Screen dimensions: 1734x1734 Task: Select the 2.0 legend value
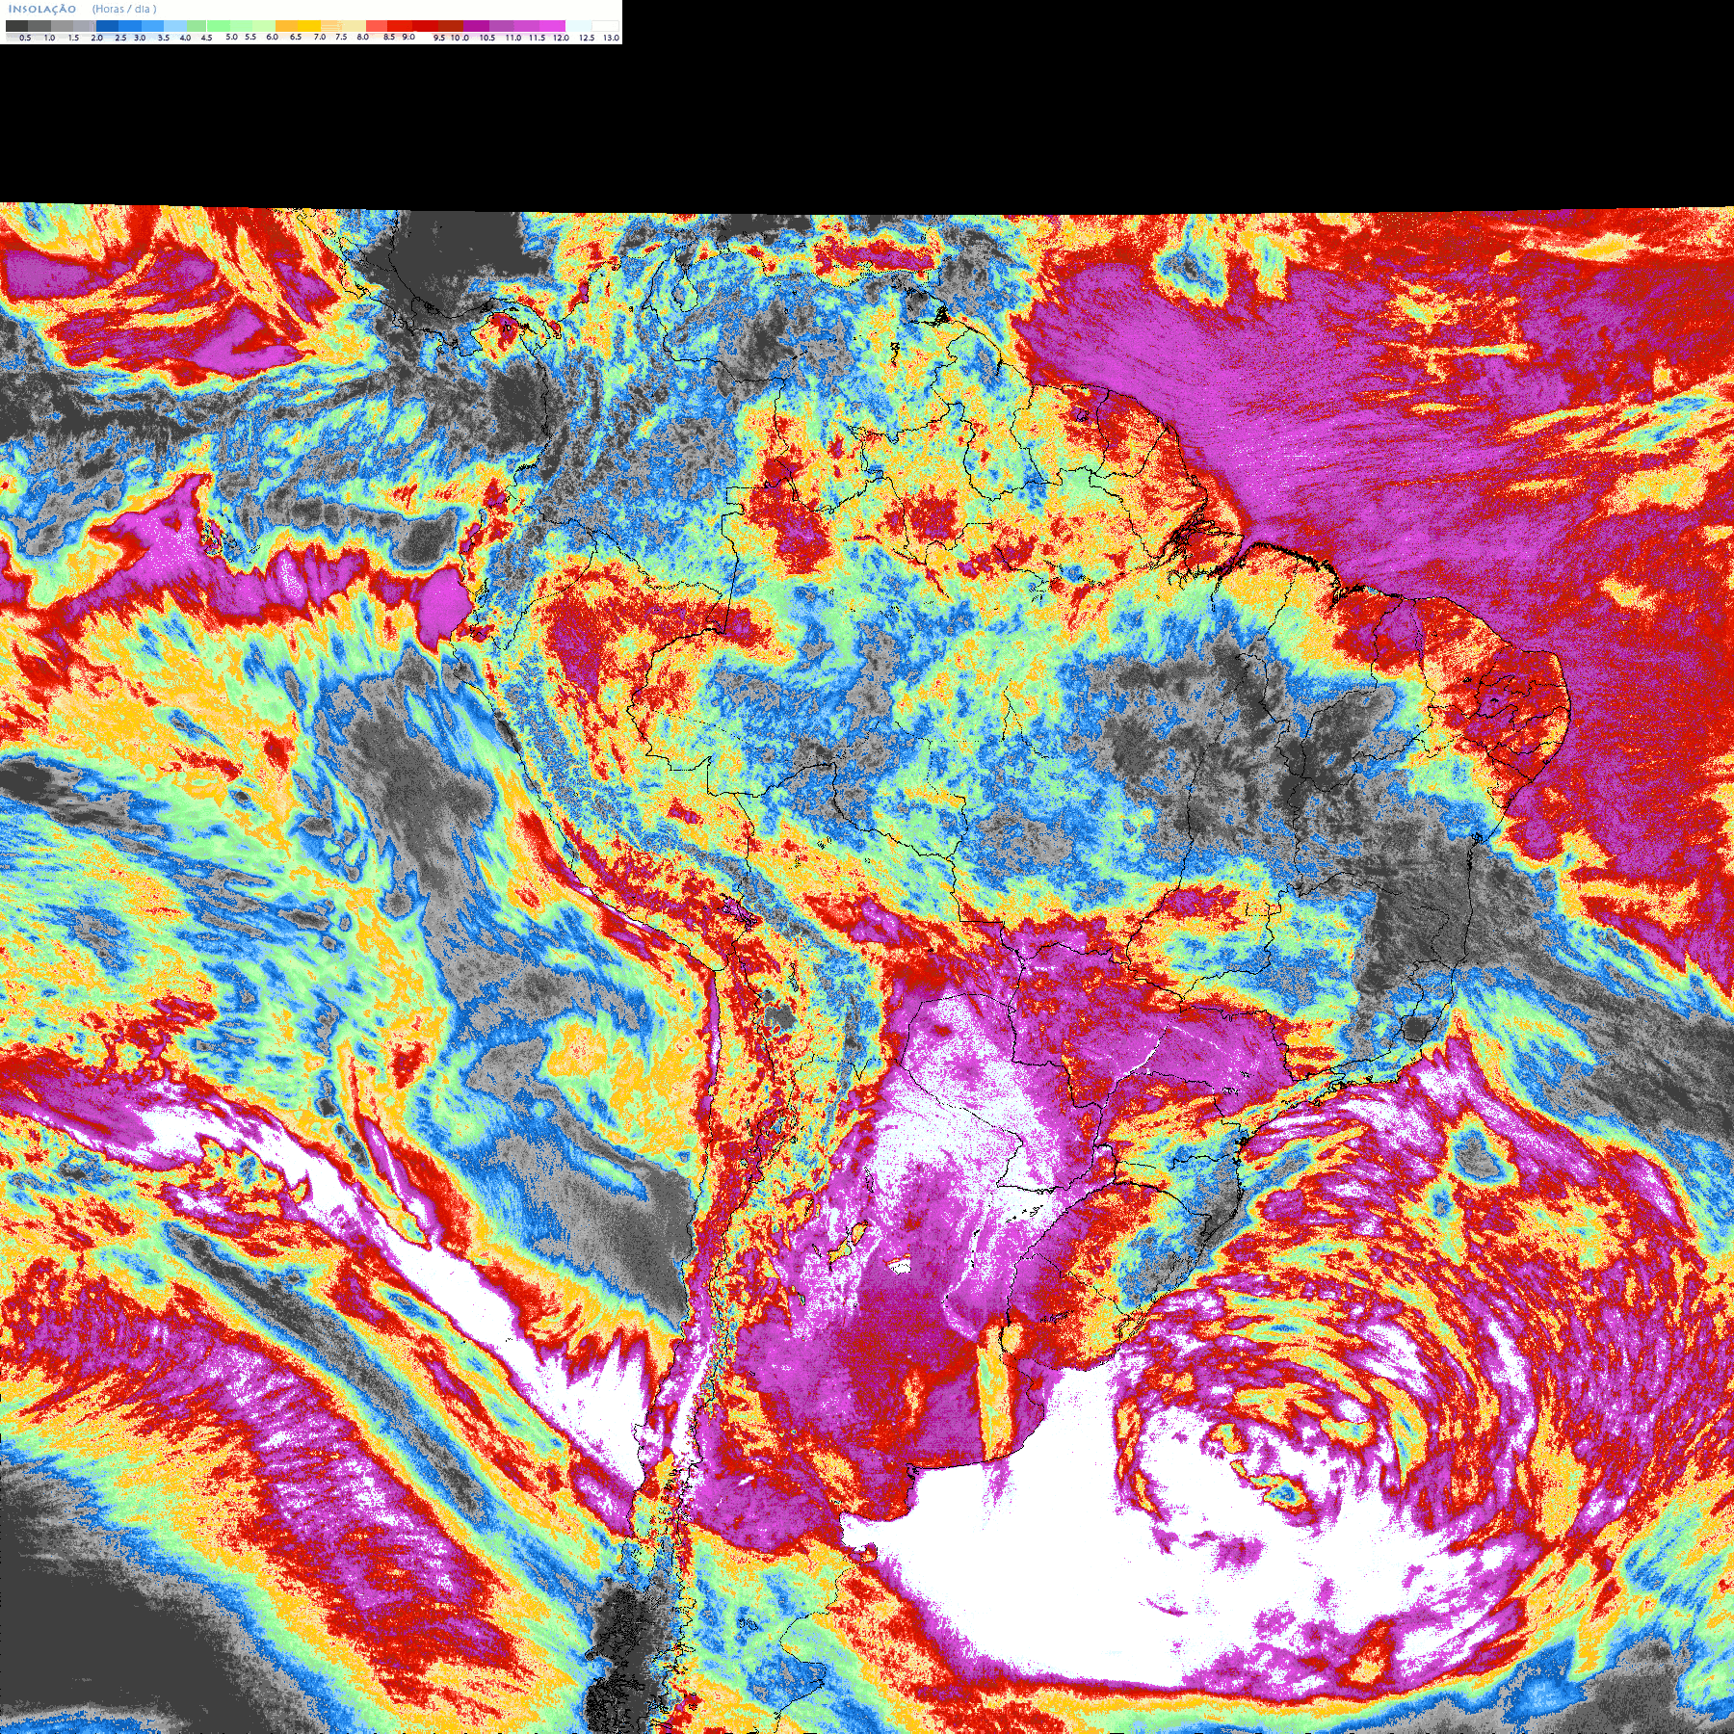(x=97, y=38)
